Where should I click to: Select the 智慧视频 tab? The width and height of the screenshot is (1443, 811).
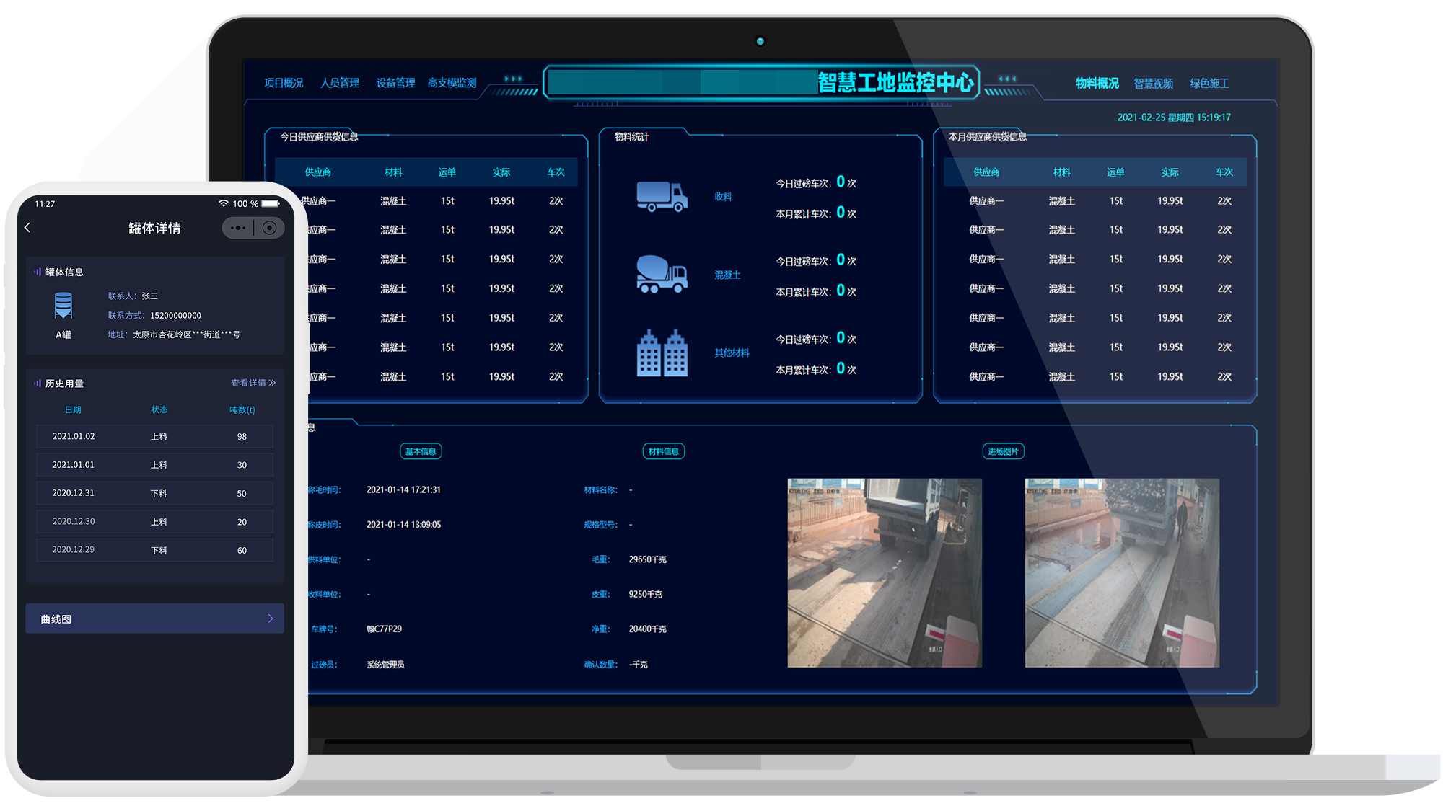click(1153, 84)
